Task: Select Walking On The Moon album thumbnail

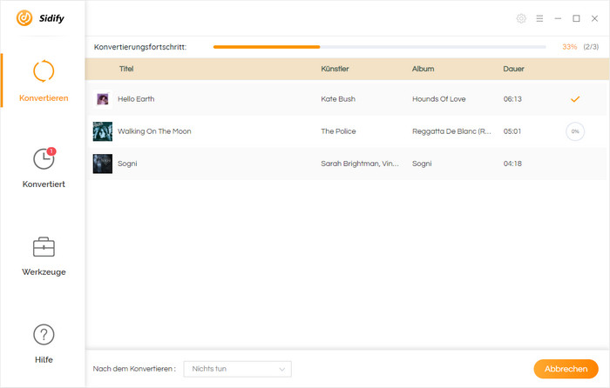Action: [103, 131]
